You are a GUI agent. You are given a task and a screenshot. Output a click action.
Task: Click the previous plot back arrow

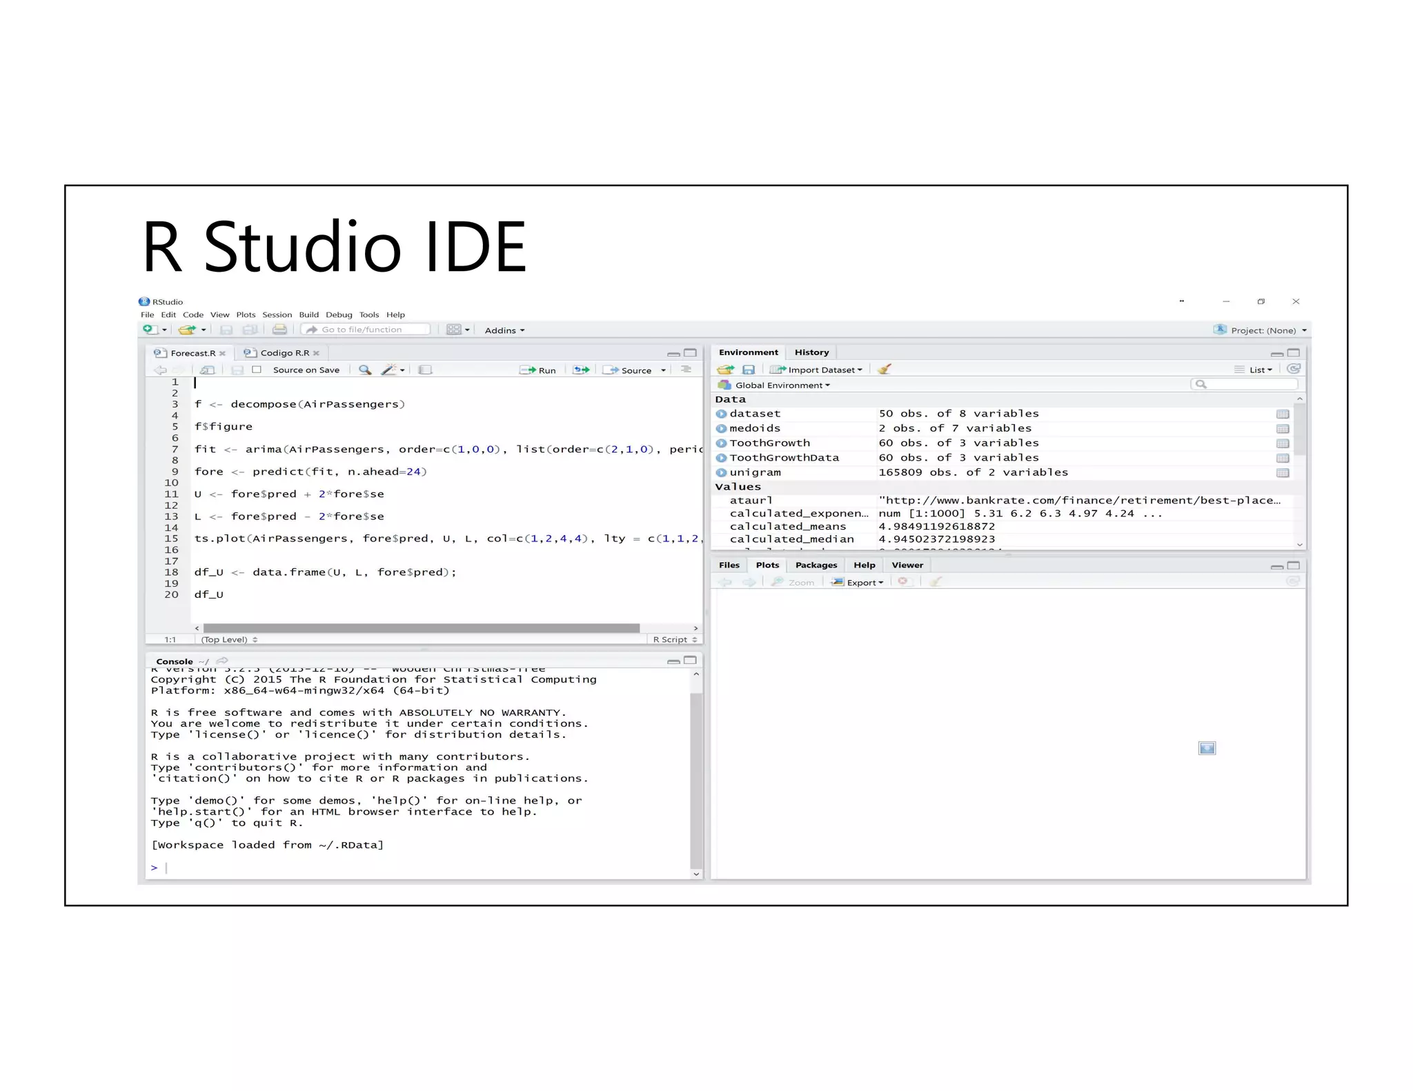[x=725, y=582]
